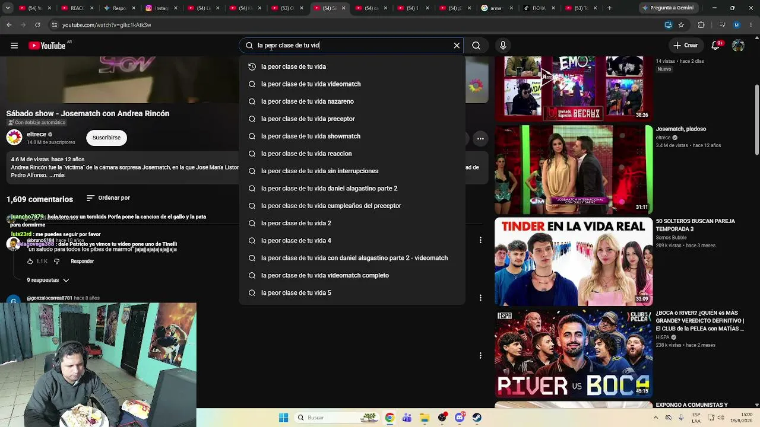The height and width of the screenshot is (427, 760).
Task: Open the YouTube account avatar menu
Action: (x=738, y=46)
